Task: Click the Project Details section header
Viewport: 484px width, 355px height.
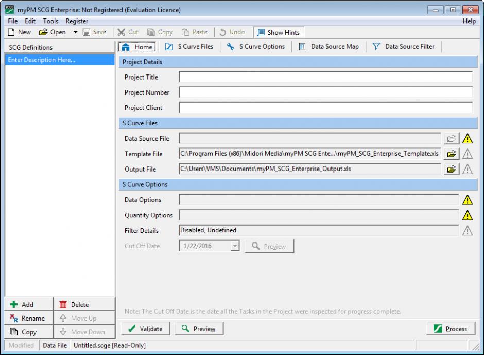Action: pos(298,62)
